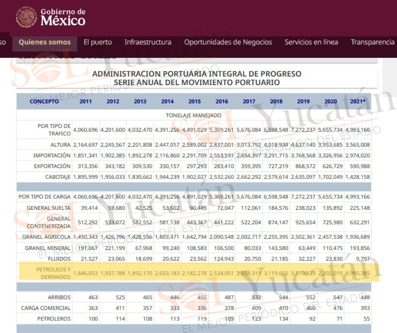Open Oportunidades de Negocios menu item
This screenshot has height=333, width=397.
click(x=228, y=42)
